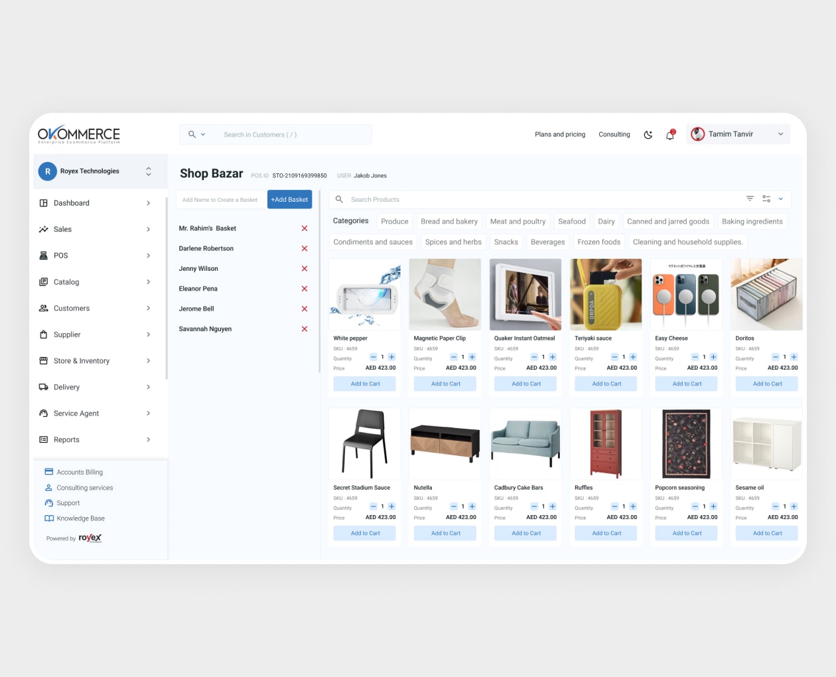Open Store & Inventory from the sidebar
The height and width of the screenshot is (677, 836).
[x=82, y=361]
